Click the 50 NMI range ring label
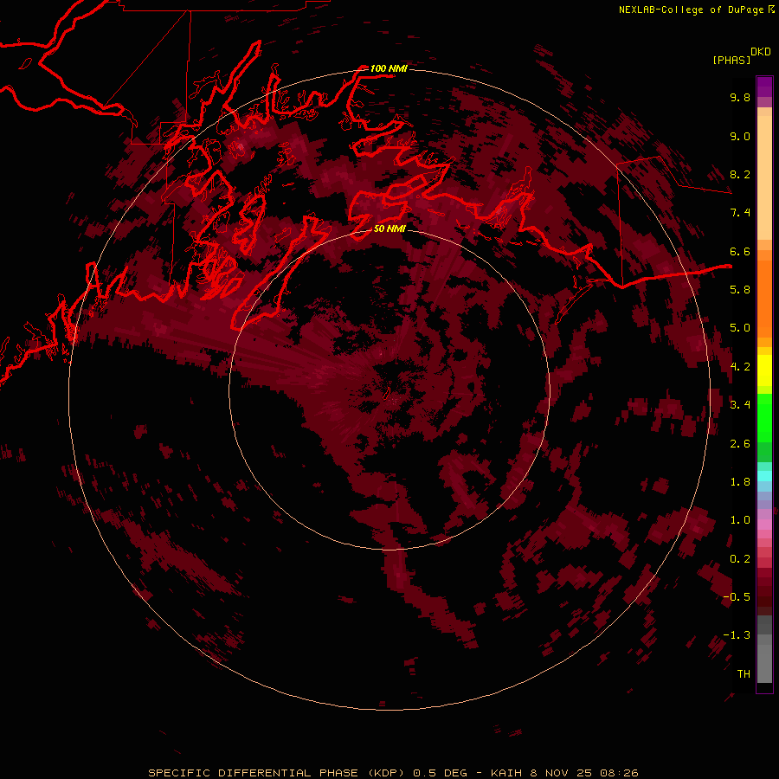Image resolution: width=779 pixels, height=779 pixels. point(389,229)
